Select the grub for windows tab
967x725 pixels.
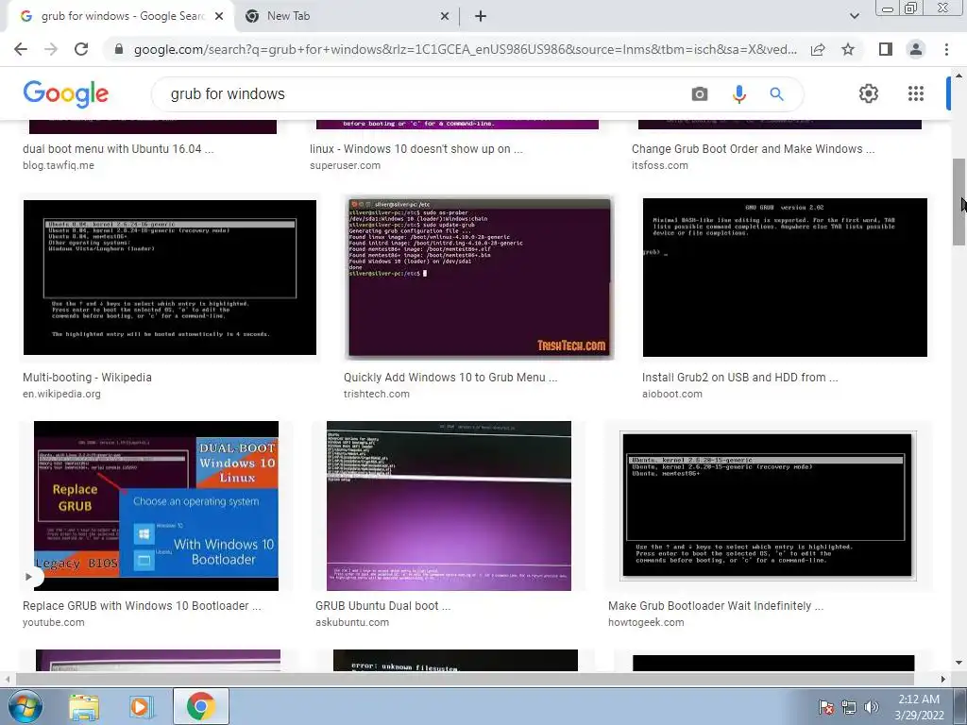point(120,17)
